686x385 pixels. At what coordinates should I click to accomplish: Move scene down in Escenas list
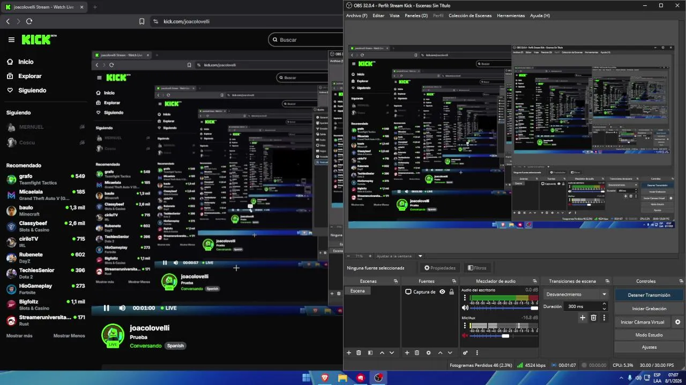(392, 353)
